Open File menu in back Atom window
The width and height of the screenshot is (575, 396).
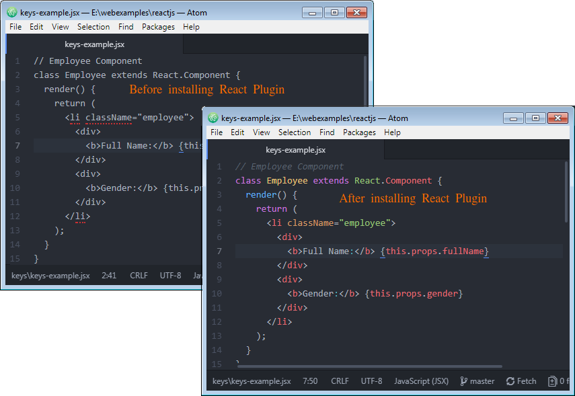pos(15,27)
